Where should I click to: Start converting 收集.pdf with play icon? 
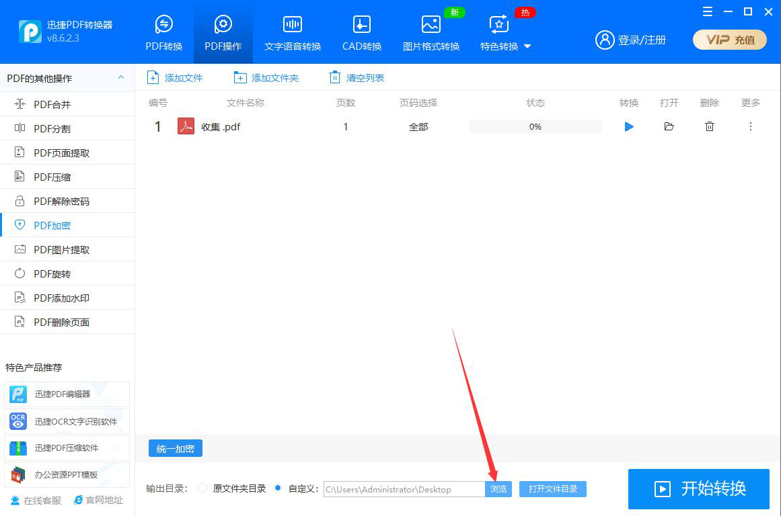coord(629,126)
